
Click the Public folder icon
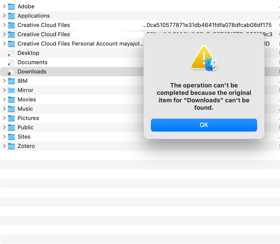(x=11, y=128)
